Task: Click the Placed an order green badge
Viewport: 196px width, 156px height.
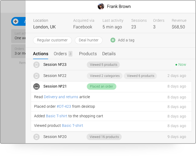Action: [101, 86]
